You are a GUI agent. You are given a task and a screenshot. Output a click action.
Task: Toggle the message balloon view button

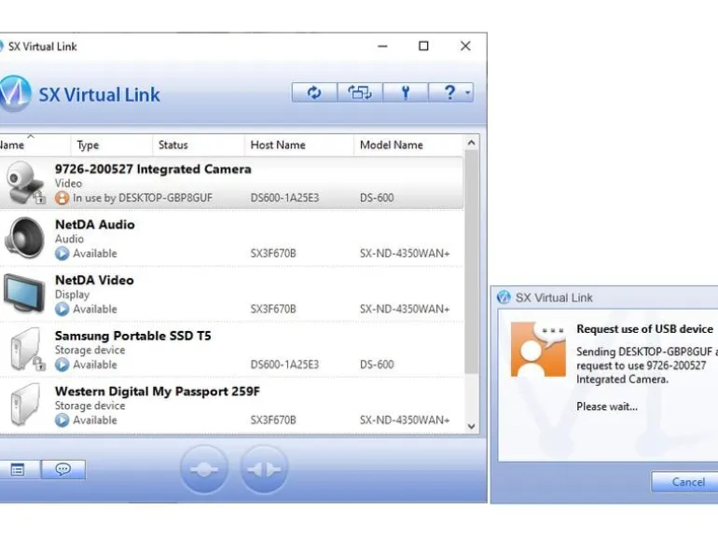[x=63, y=469]
